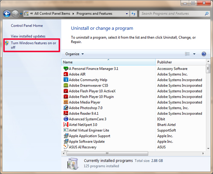Click the vertical scrollbar down arrow

208,148
